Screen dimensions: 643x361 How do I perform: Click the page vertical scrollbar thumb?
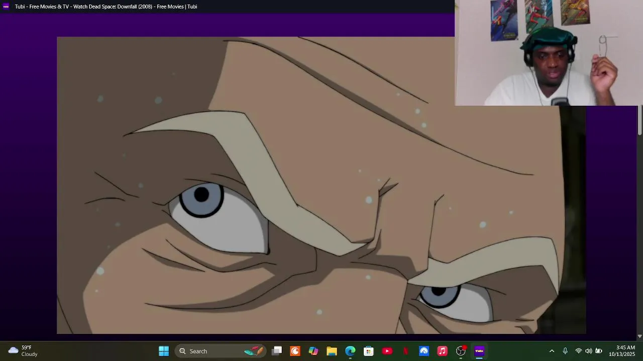click(x=639, y=120)
